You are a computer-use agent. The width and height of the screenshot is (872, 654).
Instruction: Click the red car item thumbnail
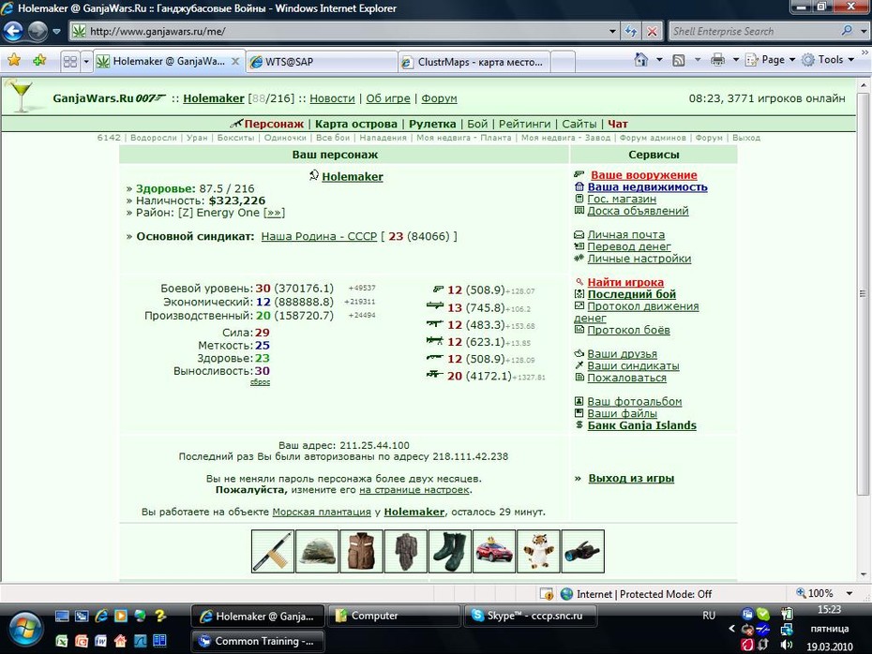point(494,551)
